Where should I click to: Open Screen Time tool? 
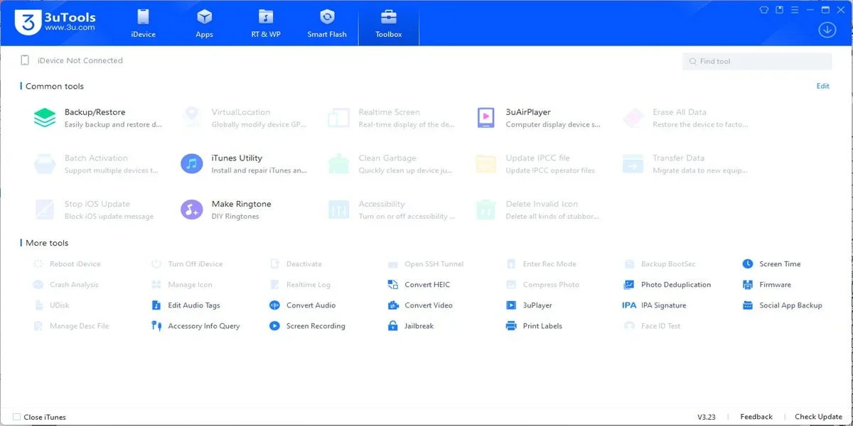pos(771,264)
